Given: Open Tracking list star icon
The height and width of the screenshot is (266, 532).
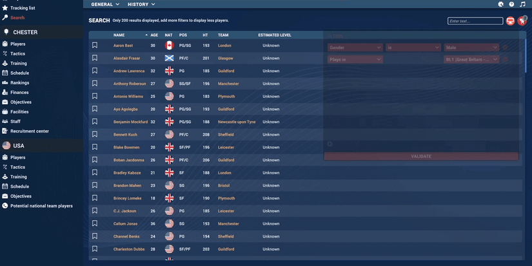Looking at the screenshot, I should 5,8.
